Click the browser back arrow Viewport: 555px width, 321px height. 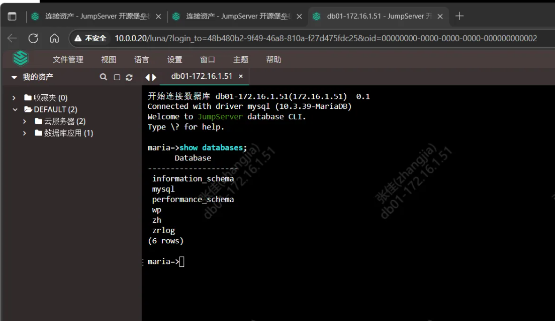(12, 38)
